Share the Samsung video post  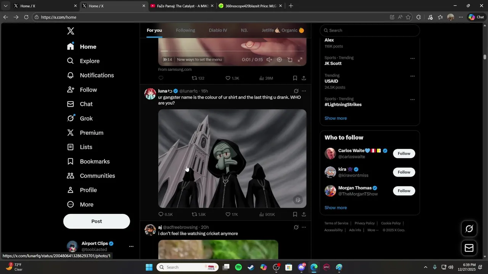point(304,78)
